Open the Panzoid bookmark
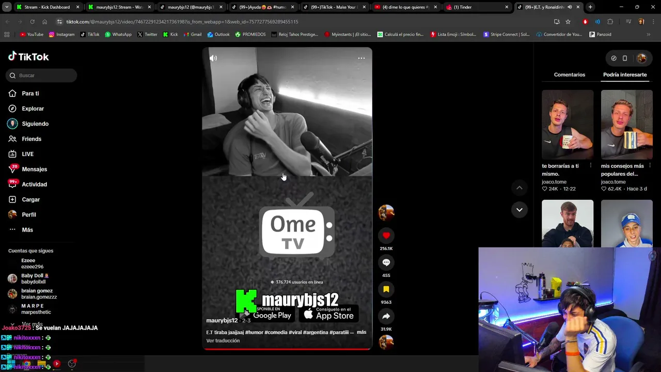The height and width of the screenshot is (372, 661). pos(600,35)
